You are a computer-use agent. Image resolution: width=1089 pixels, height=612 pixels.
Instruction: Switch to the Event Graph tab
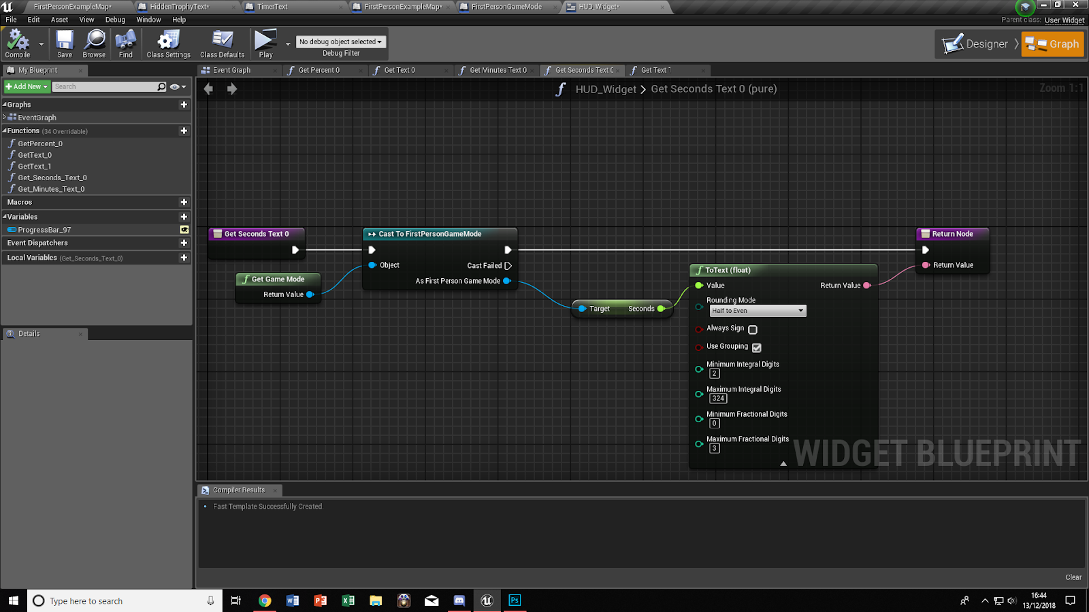[x=231, y=70]
